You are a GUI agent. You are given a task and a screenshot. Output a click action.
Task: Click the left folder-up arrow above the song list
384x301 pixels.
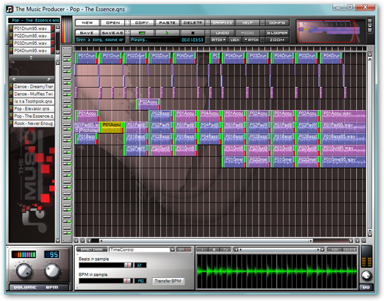tap(14, 79)
